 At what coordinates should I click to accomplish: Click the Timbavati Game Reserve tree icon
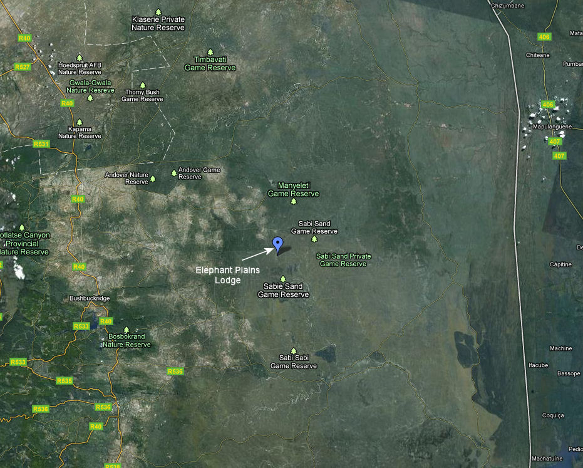tap(210, 53)
